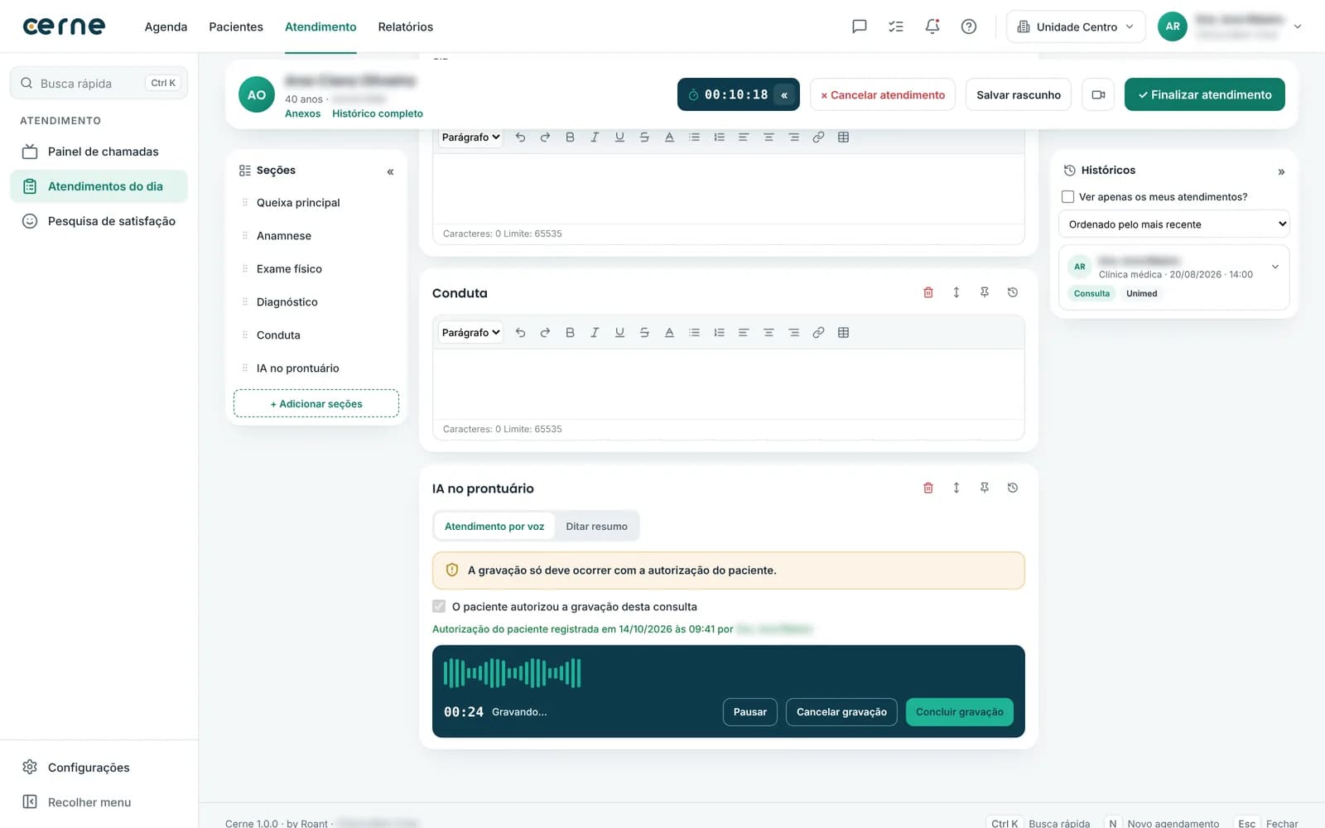Click Finalizar atendimento button
This screenshot has height=828, width=1325.
tap(1205, 94)
